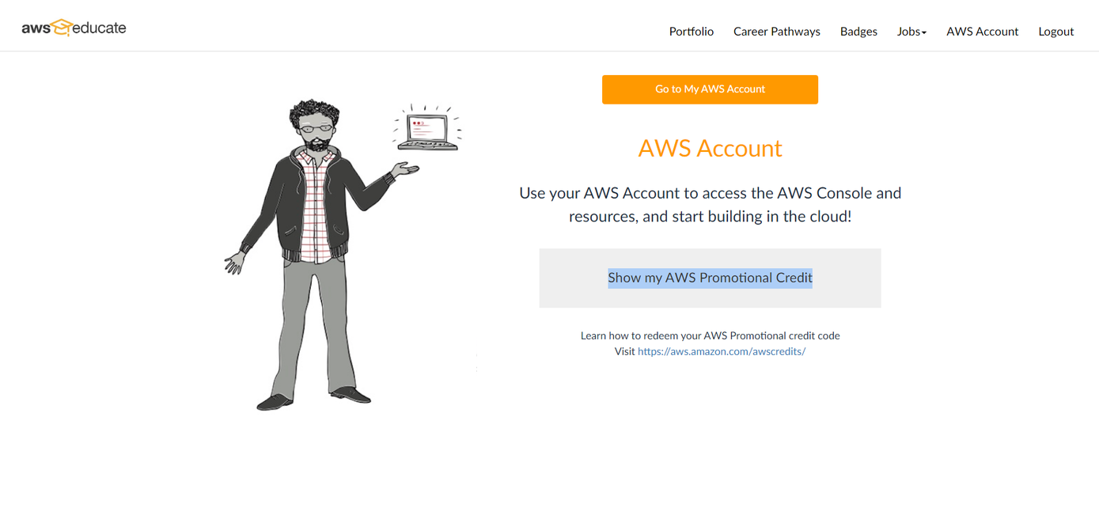Expand the Jobs dropdown menu
The height and width of the screenshot is (511, 1099).
tap(911, 32)
